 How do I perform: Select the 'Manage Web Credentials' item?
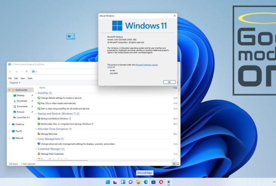pyautogui.click(x=52, y=154)
